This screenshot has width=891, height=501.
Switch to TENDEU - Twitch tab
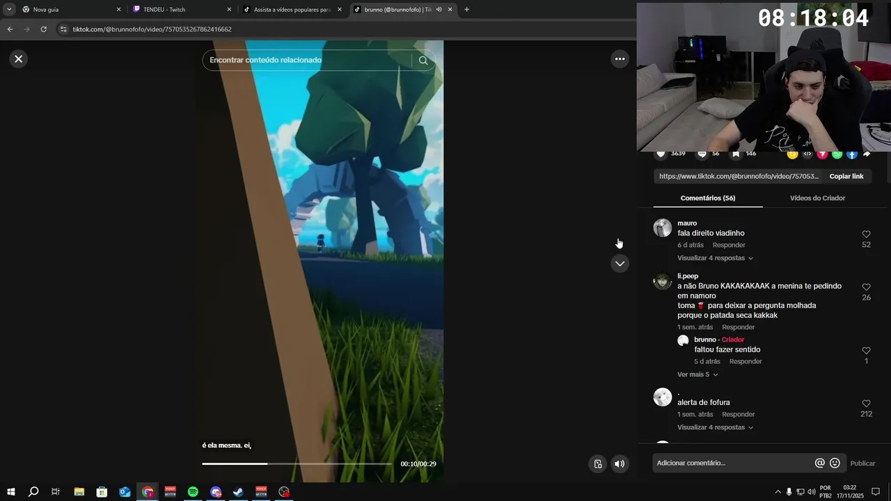pyautogui.click(x=181, y=10)
